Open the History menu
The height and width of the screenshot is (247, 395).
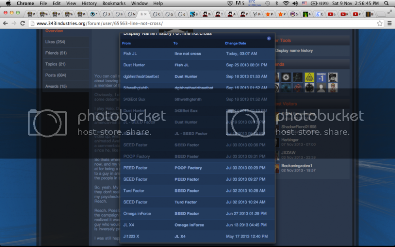coord(89,3)
